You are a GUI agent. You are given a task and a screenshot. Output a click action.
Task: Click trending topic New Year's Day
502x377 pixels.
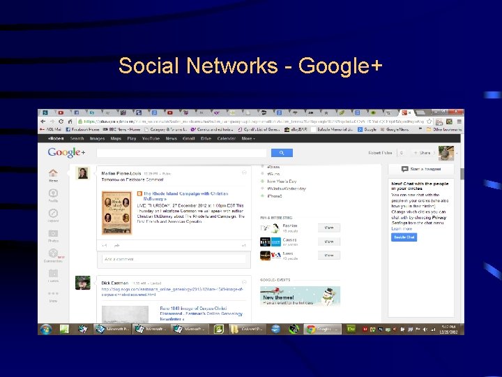282,181
